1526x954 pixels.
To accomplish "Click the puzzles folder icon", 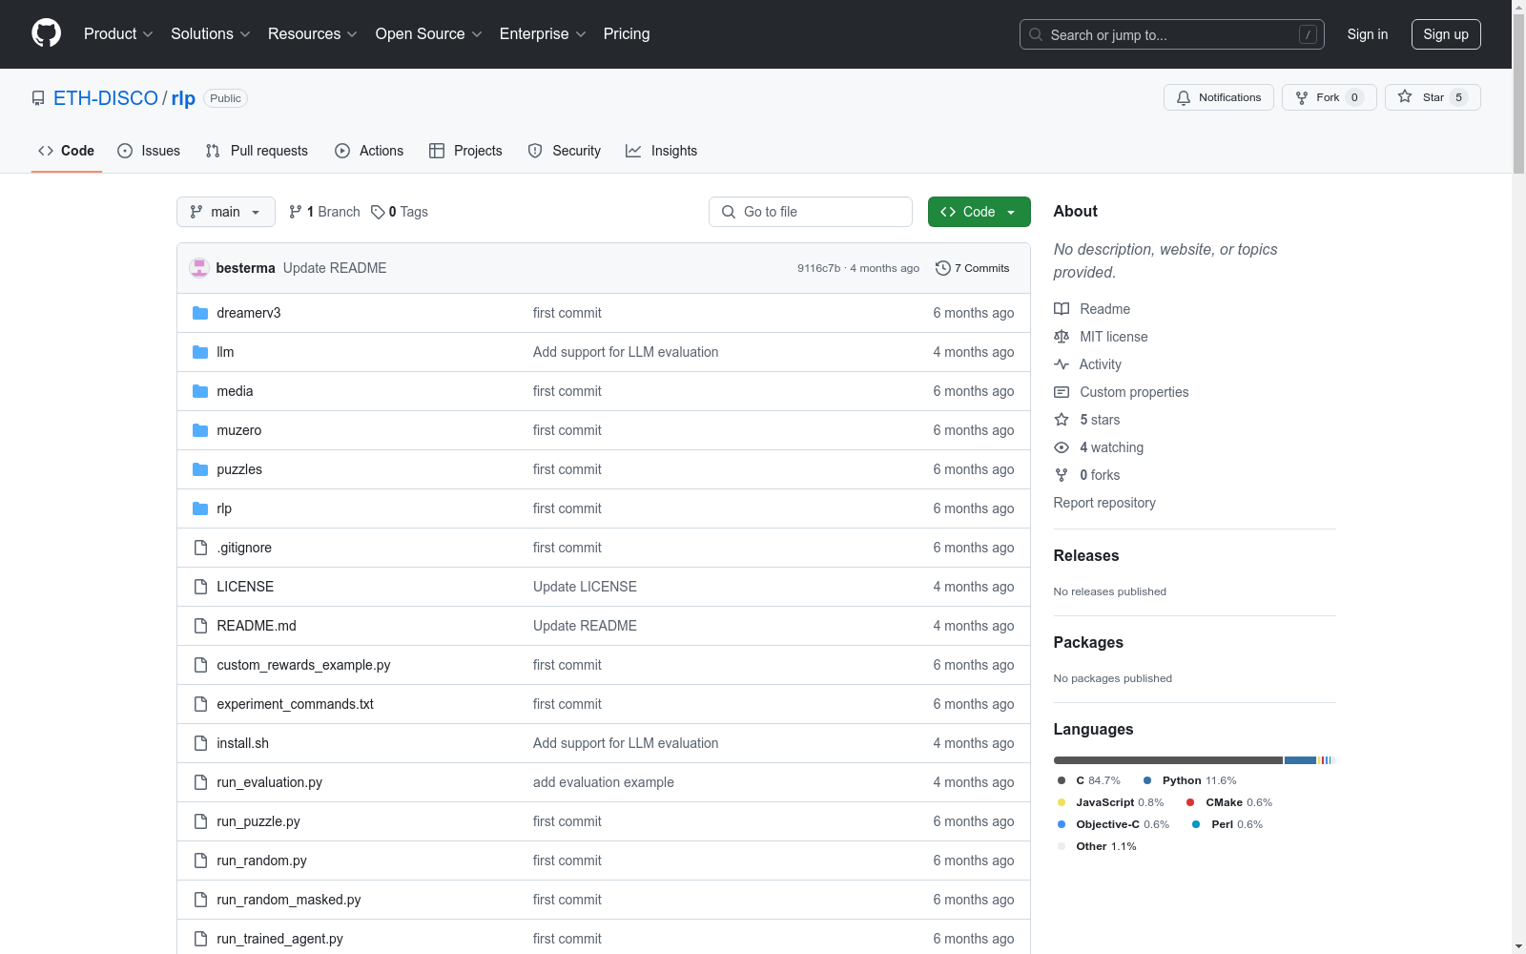I will point(200,469).
